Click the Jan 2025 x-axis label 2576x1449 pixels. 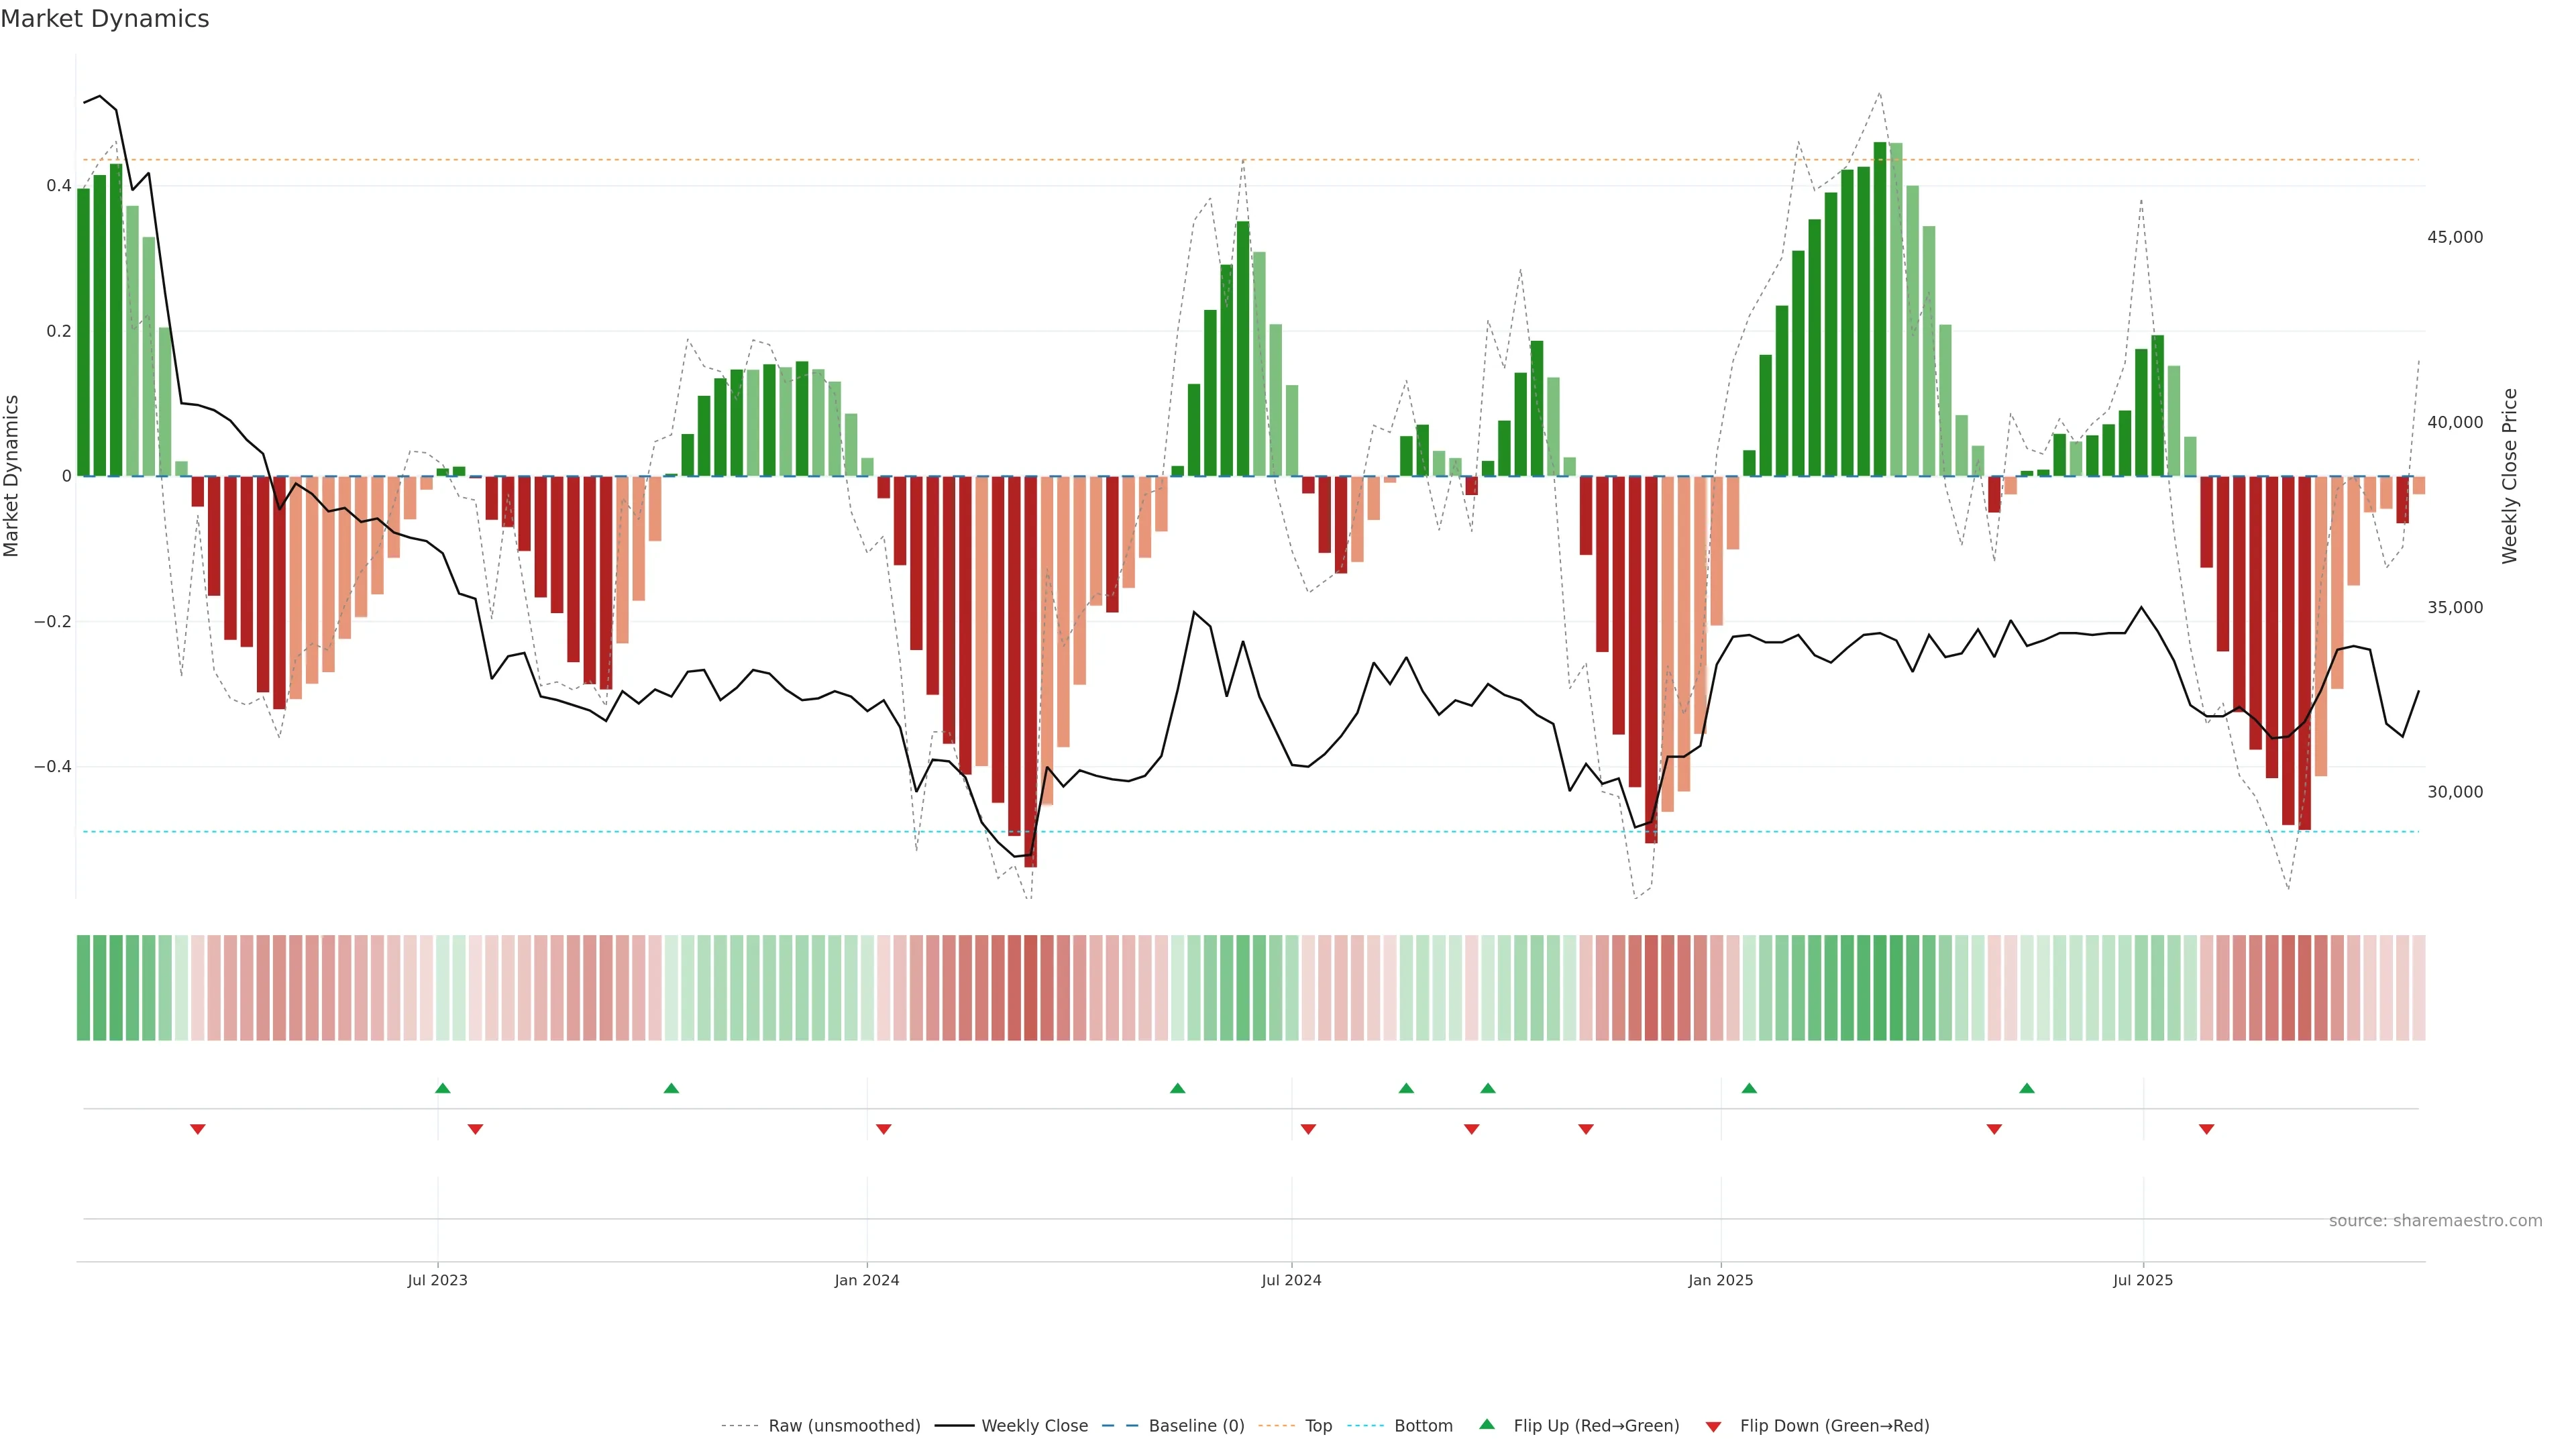[x=1720, y=1280]
